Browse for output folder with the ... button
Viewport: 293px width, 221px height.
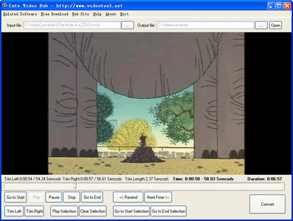[x=261, y=25]
